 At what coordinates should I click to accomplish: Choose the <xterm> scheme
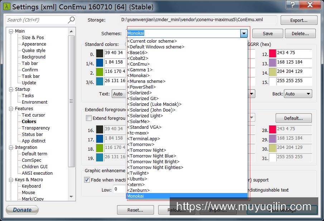click(136, 184)
